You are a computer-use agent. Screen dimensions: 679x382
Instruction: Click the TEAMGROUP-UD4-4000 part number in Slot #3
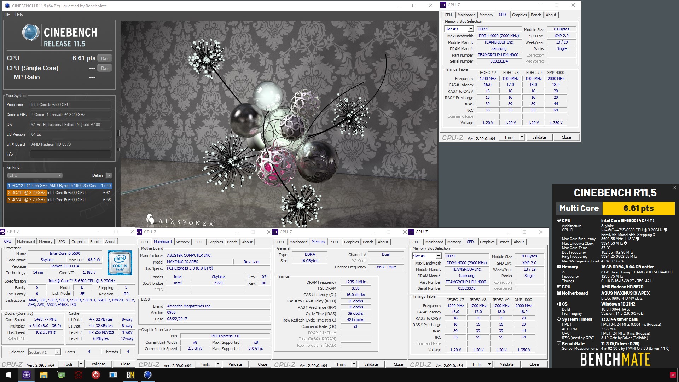(x=499, y=55)
